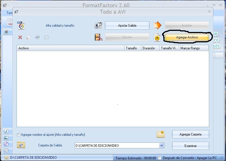The width and height of the screenshot is (226, 161).
Task: Sort by the Tamaño column header
Action: [x=133, y=48]
